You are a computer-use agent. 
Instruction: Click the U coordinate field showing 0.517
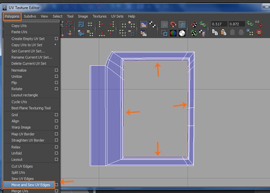click(x=219, y=24)
